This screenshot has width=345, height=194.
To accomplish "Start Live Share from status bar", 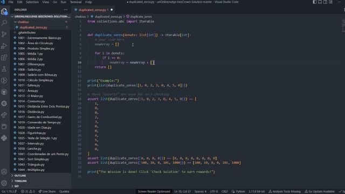I will pyautogui.click(x=47, y=192).
